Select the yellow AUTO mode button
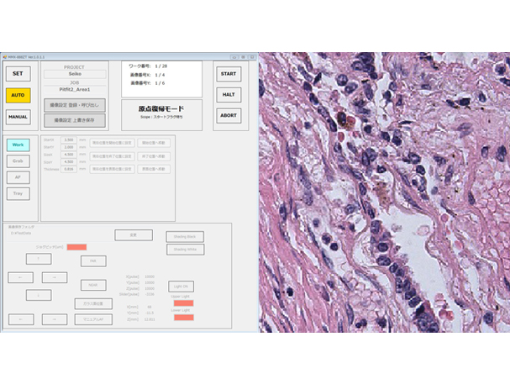Screen dimensions: 510x384 18,95
